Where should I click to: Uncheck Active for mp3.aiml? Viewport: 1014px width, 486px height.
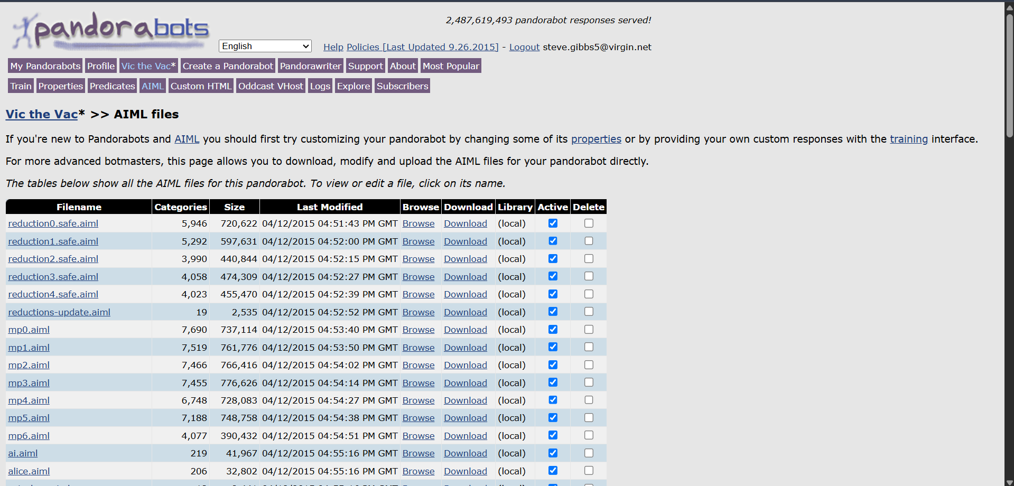553,382
